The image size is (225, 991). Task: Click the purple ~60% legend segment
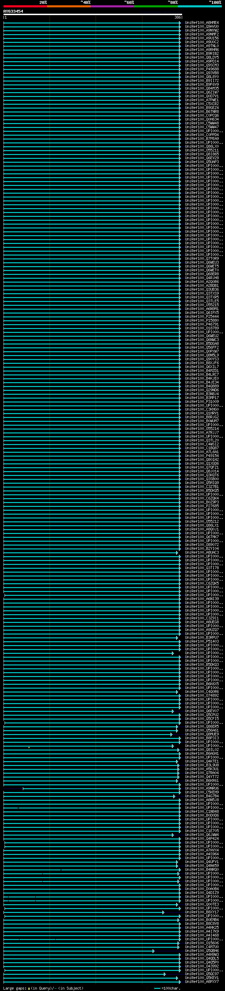tap(112, 6)
